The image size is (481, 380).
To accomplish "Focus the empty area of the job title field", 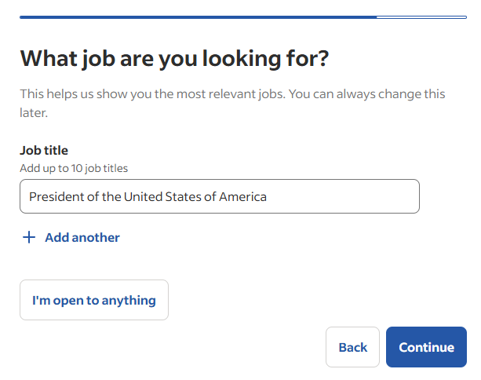I will click(x=345, y=196).
